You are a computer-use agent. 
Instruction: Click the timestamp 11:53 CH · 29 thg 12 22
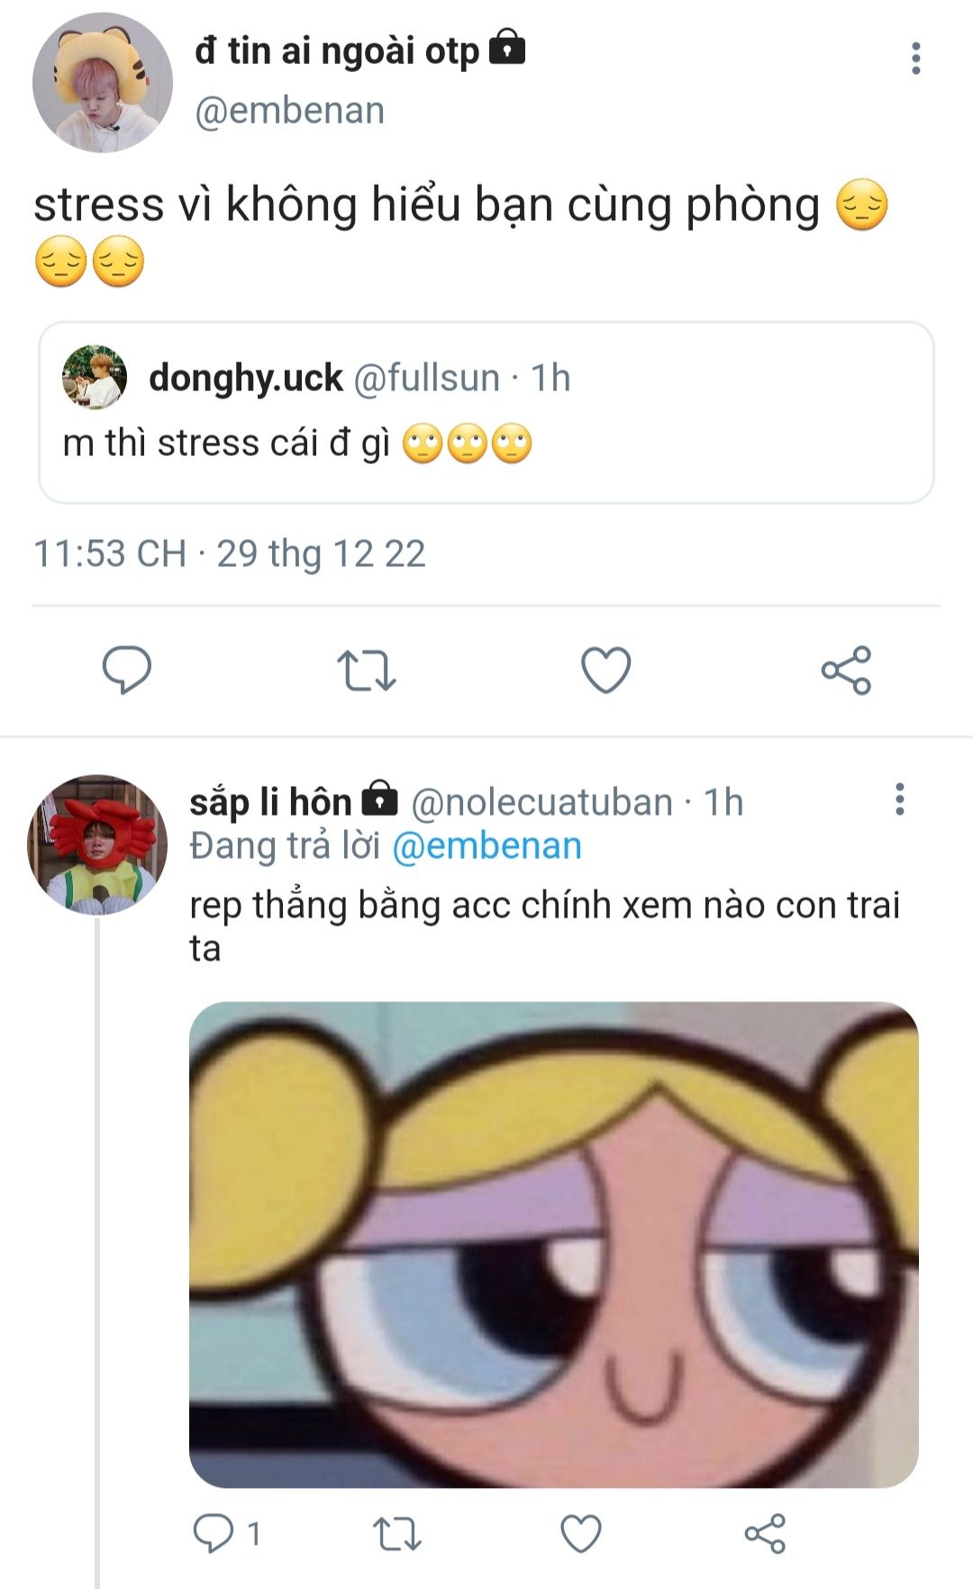(x=230, y=553)
